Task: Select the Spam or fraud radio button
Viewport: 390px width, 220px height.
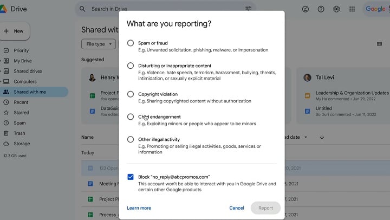Action: 131,43
